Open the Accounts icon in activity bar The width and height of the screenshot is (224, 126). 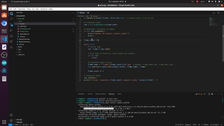coord(11,115)
